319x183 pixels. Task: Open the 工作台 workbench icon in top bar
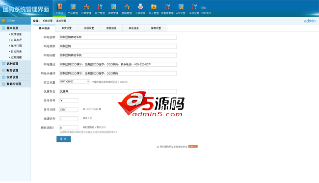(x=59, y=7)
